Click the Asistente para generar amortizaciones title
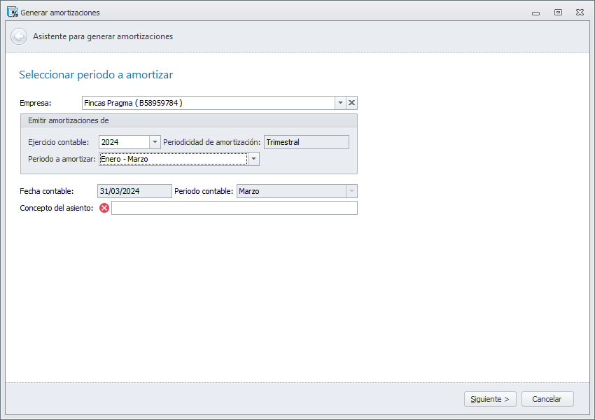The width and height of the screenshot is (595, 420). pyautogui.click(x=103, y=36)
